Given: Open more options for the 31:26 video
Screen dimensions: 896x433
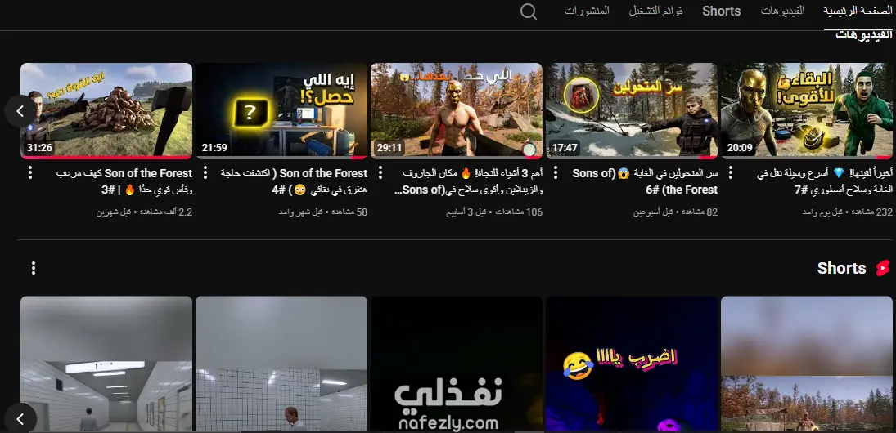Looking at the screenshot, I should pos(30,173).
